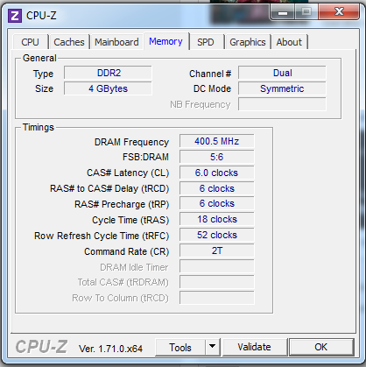Click the tRCD 6 clocks value
The height and width of the screenshot is (367, 366).
(x=217, y=188)
